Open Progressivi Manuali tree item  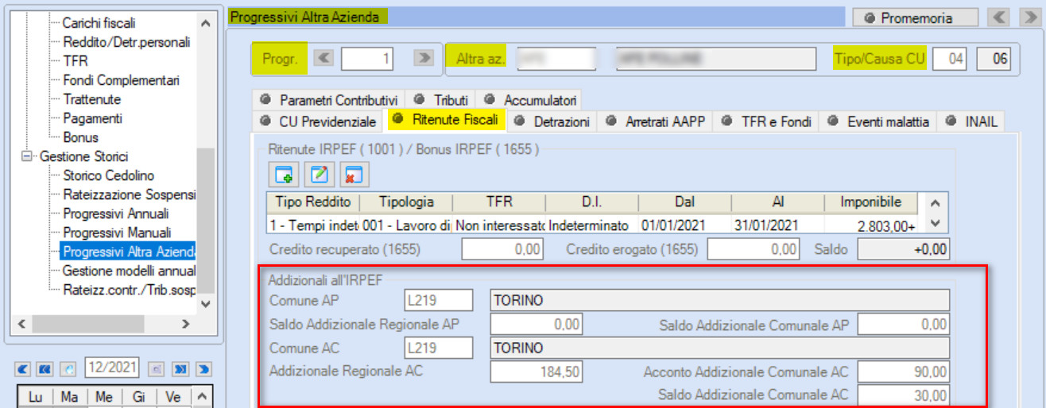(117, 233)
